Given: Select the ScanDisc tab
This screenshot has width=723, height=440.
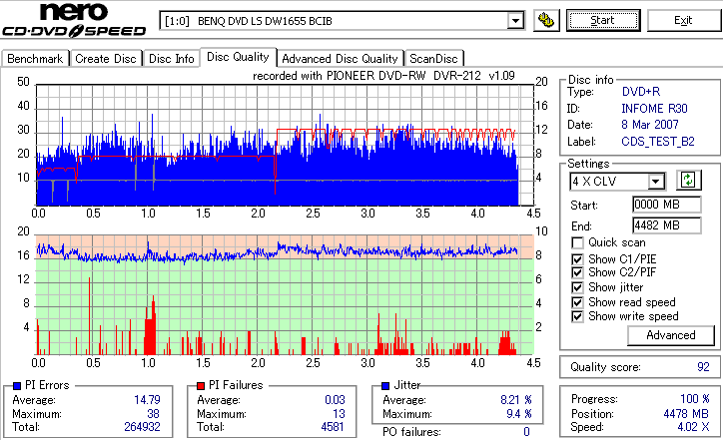Looking at the screenshot, I should [433, 59].
